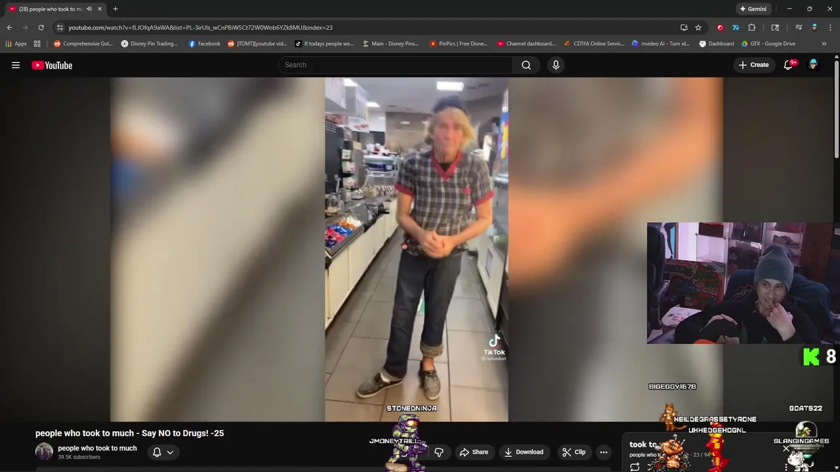The height and width of the screenshot is (472, 840).
Task: Click the youtube.com URL in the address bar
Action: pos(200,28)
